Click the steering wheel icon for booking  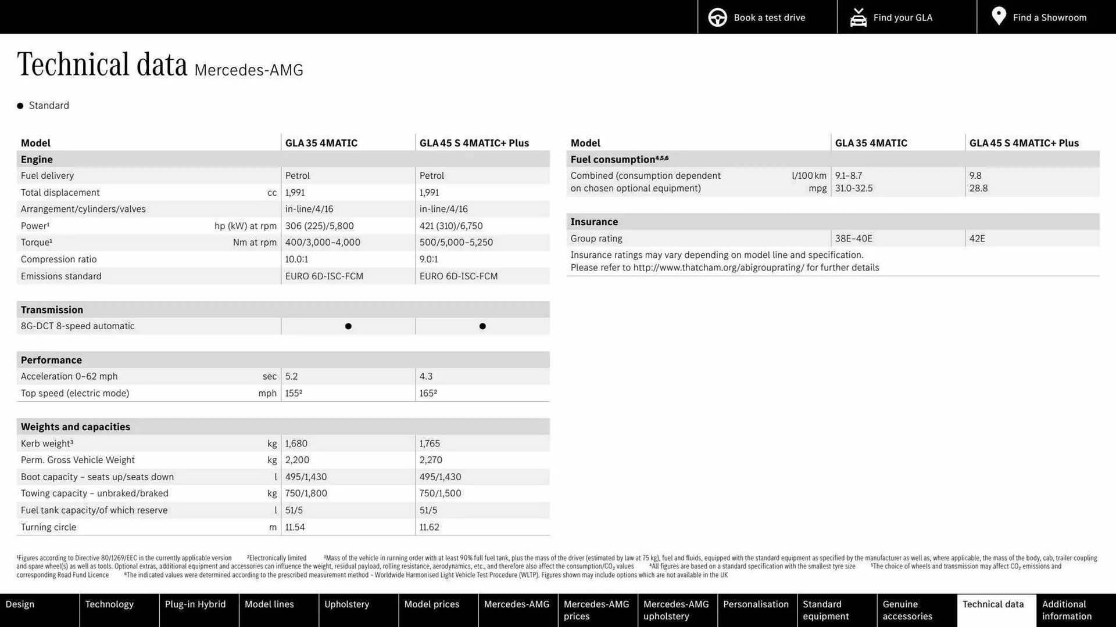(717, 17)
